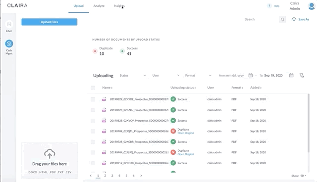Screen dimensions: 317x182
Task: Click the Duplicate status indicator dot
Action: (95, 51)
